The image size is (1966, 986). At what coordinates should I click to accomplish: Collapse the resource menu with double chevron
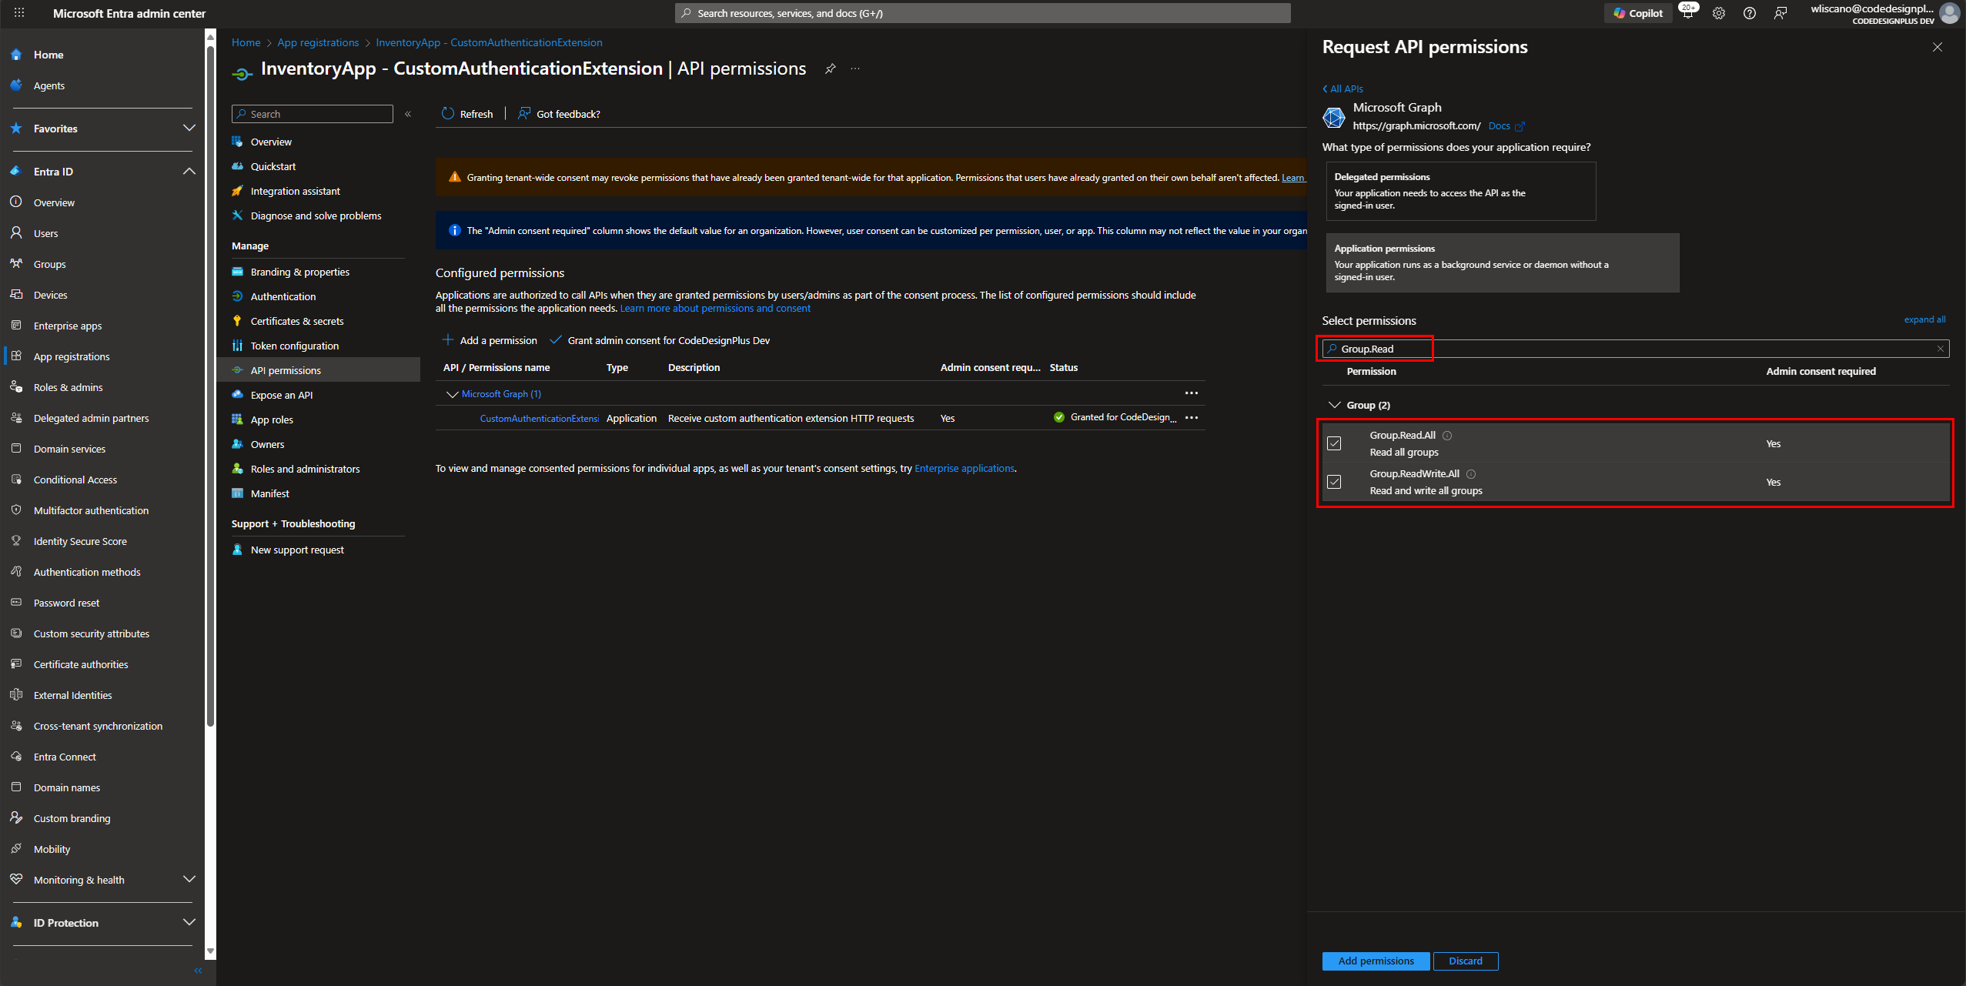pyautogui.click(x=408, y=114)
